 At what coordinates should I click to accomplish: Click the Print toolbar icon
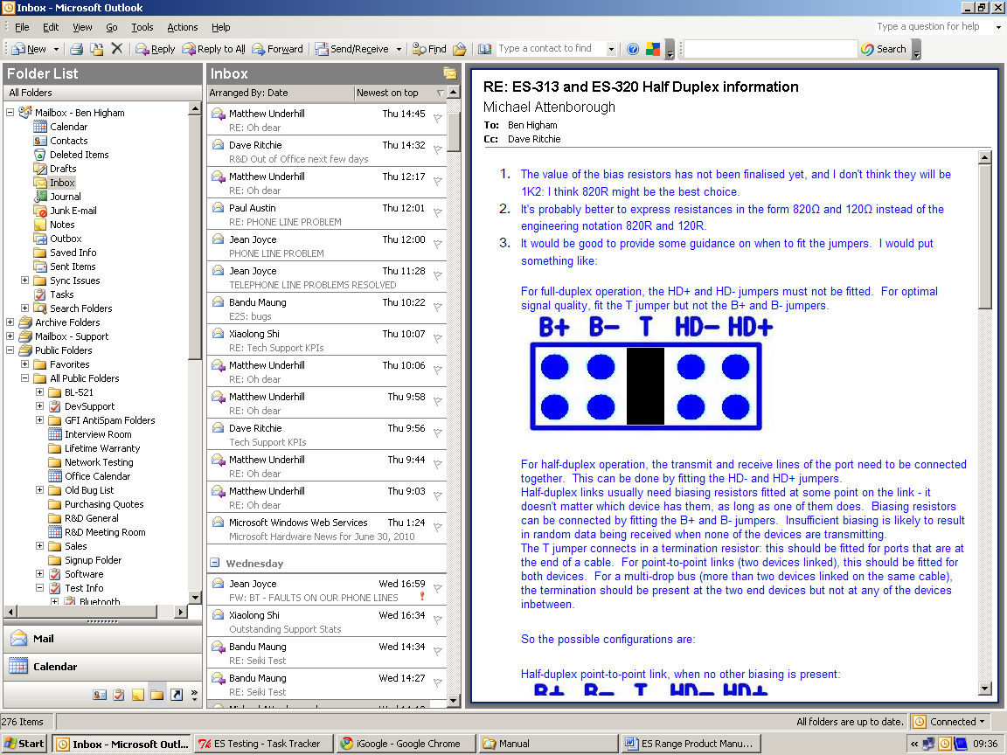pyautogui.click(x=78, y=48)
